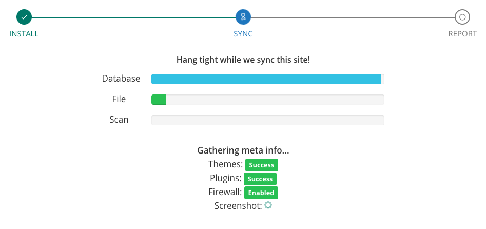Click the green File progress bar fill

pyautogui.click(x=159, y=100)
